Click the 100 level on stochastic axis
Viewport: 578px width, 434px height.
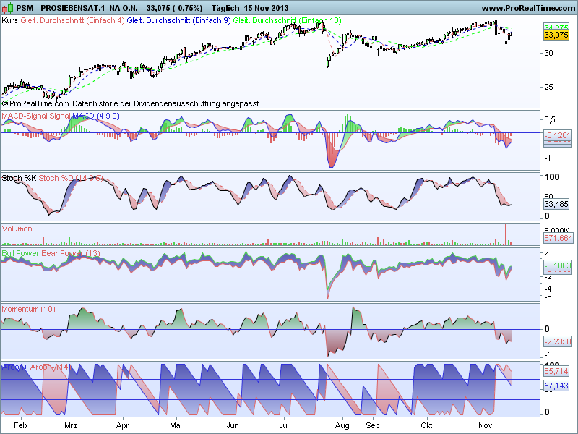(x=552, y=176)
